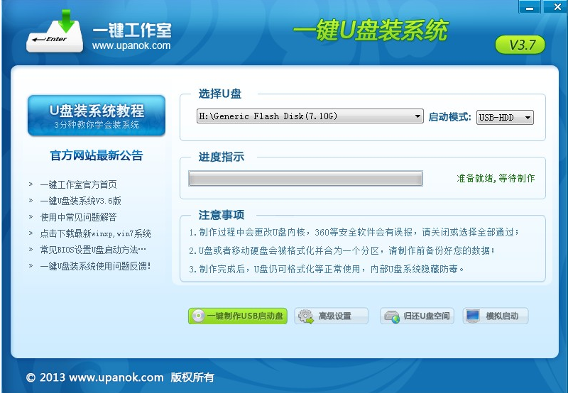Open the 一键U盘装系统V3.6版 link
This screenshot has width=568, height=393.
pos(80,201)
